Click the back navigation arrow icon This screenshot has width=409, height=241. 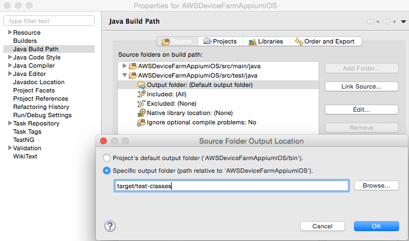[370, 21]
